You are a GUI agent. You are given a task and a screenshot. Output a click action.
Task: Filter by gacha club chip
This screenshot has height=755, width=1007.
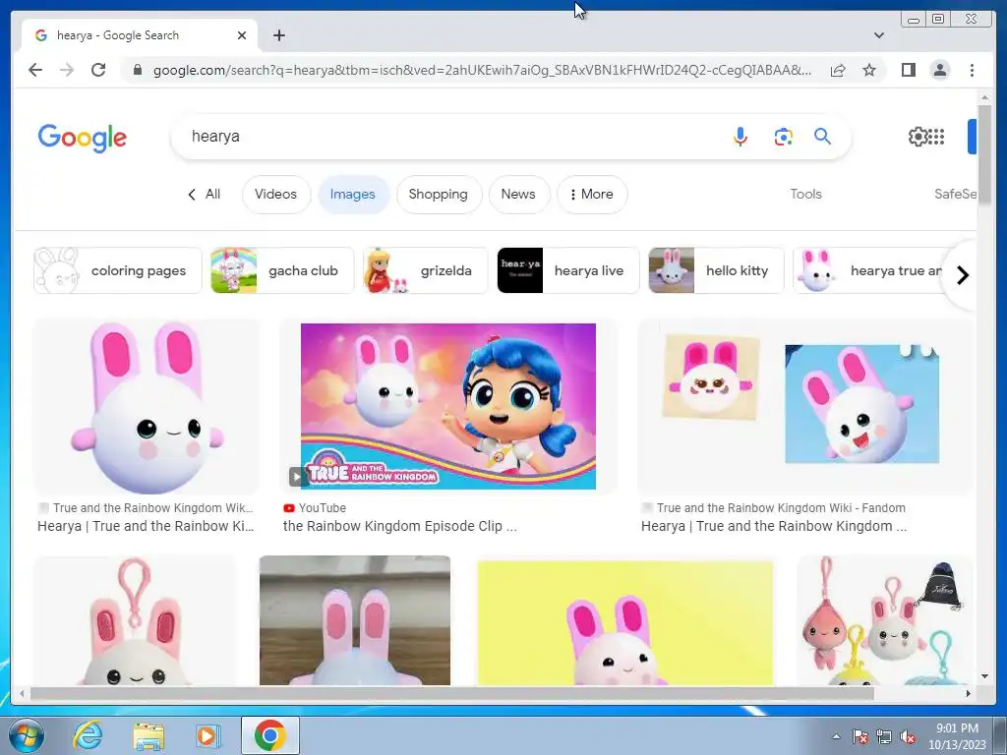(x=282, y=270)
